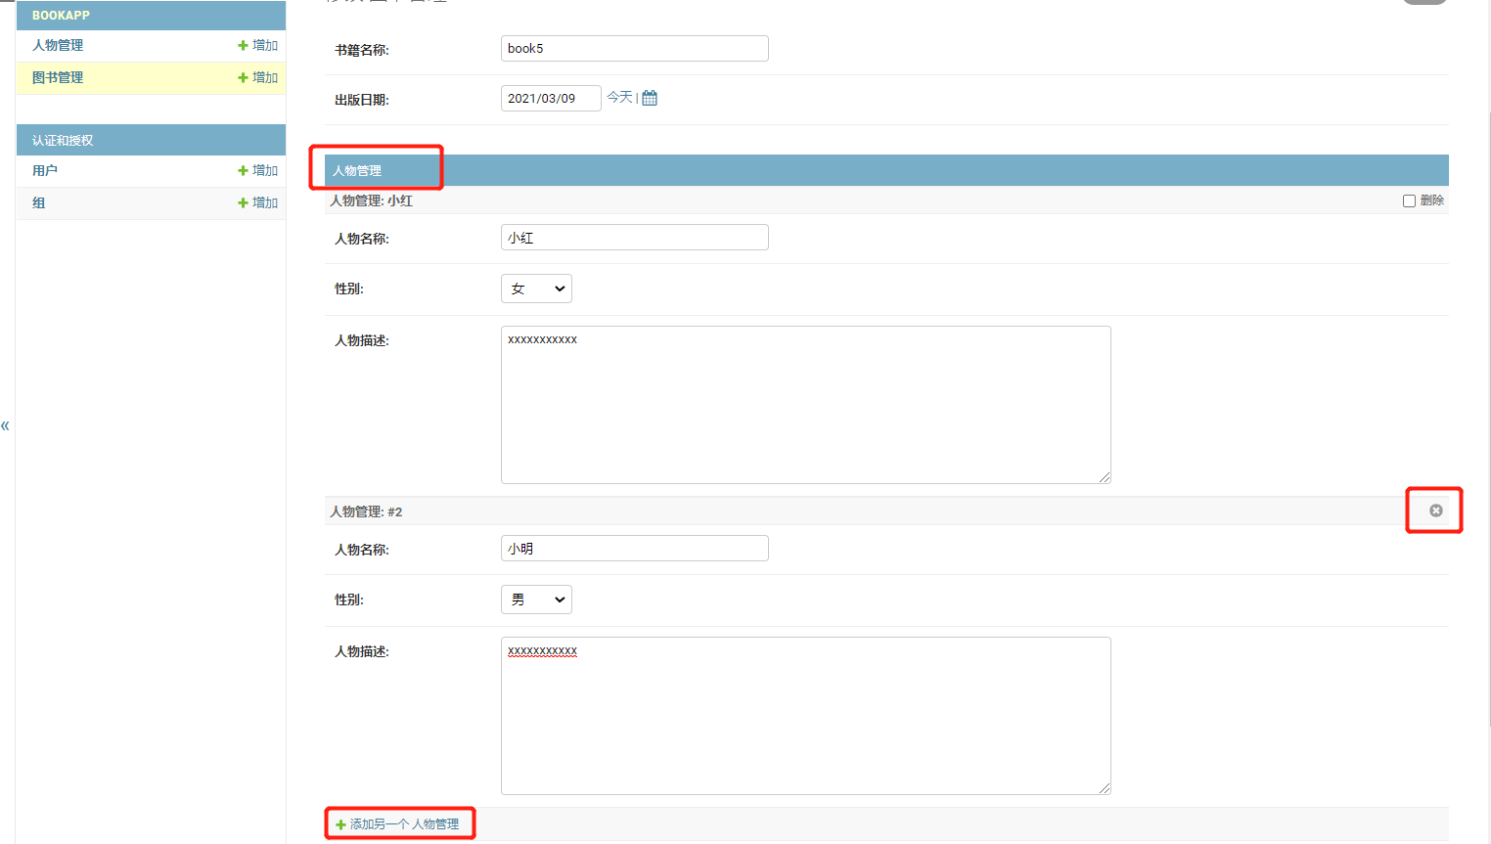
Task: Click 增加 next to 组 in sidebar
Action: coord(258,202)
